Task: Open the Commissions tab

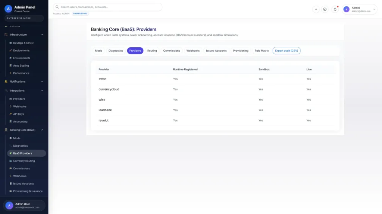Action: (x=172, y=51)
